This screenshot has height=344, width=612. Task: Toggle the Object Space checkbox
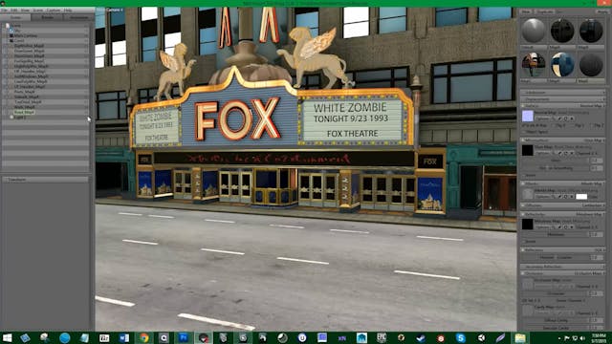tap(524, 132)
